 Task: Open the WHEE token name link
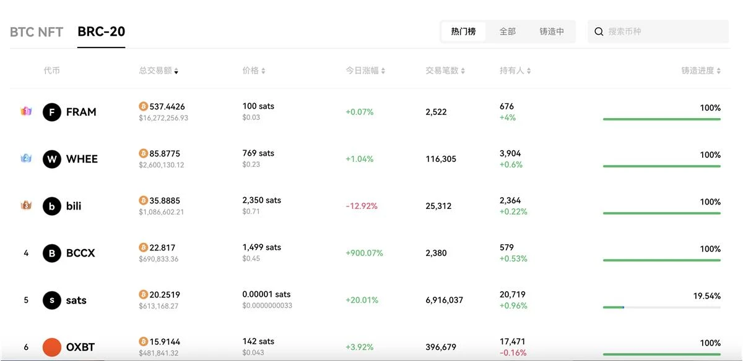pyautogui.click(x=82, y=159)
